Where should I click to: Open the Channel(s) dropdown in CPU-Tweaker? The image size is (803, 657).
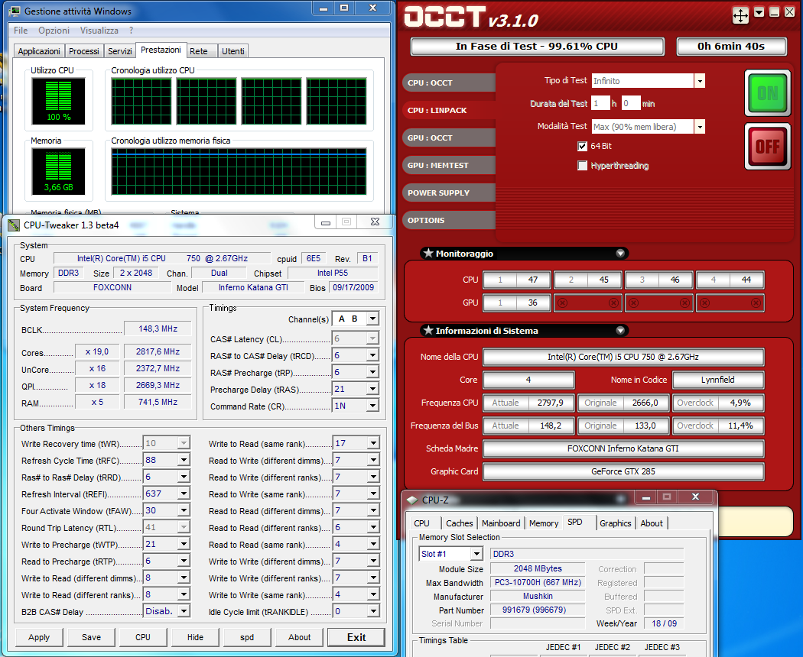click(373, 319)
